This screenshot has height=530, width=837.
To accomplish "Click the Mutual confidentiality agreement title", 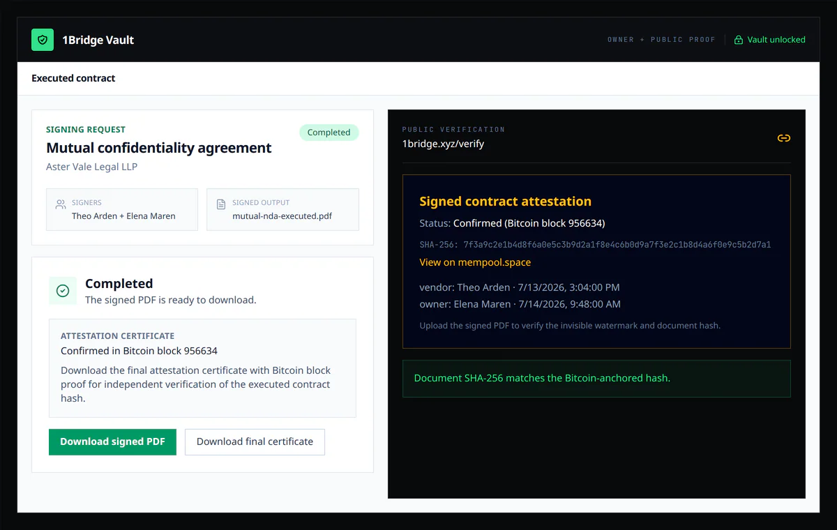I will 159,148.
